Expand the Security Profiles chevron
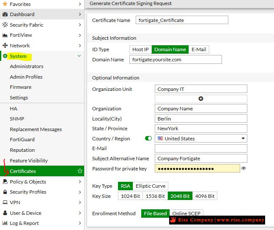The image size is (274, 230). point(80,192)
